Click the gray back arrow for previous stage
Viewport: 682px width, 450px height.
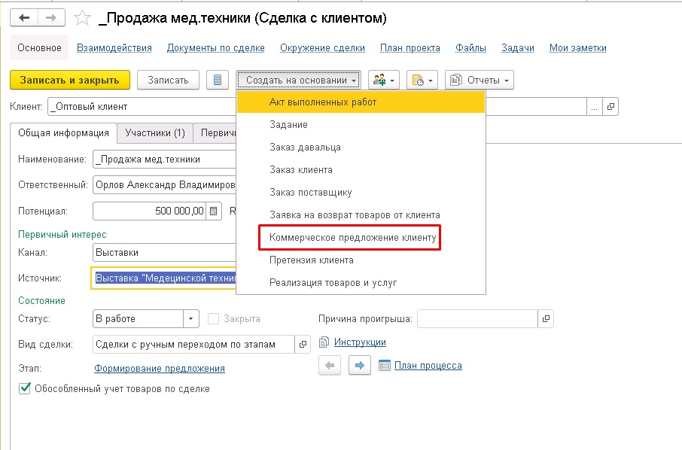point(331,365)
